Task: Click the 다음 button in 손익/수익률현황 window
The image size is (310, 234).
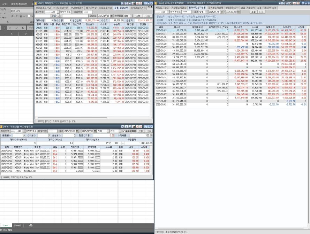Action: (x=262, y=12)
